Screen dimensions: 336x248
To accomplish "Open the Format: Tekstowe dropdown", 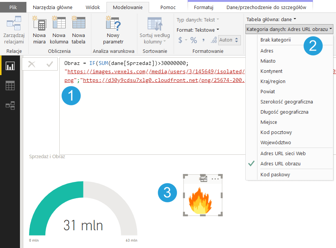I will click(198, 30).
